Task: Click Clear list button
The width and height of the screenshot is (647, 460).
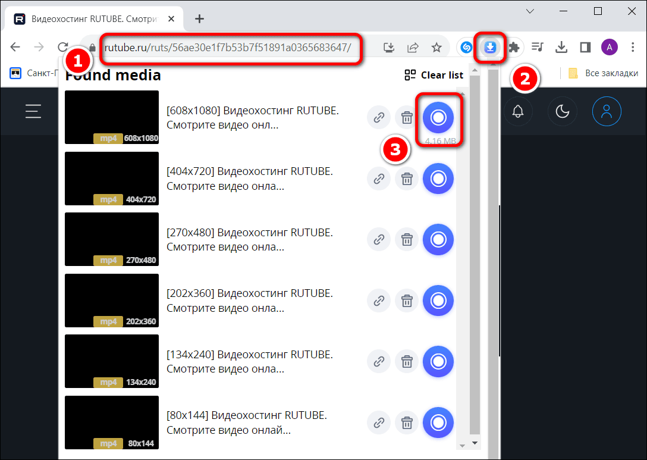Action: [x=434, y=75]
